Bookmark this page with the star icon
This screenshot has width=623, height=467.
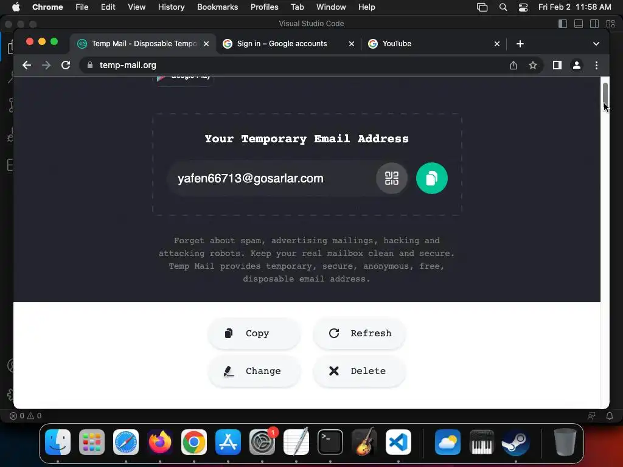pyautogui.click(x=533, y=65)
